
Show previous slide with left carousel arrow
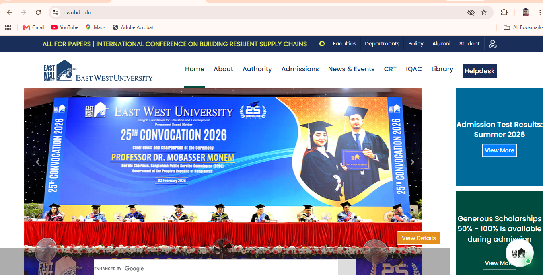37,162
